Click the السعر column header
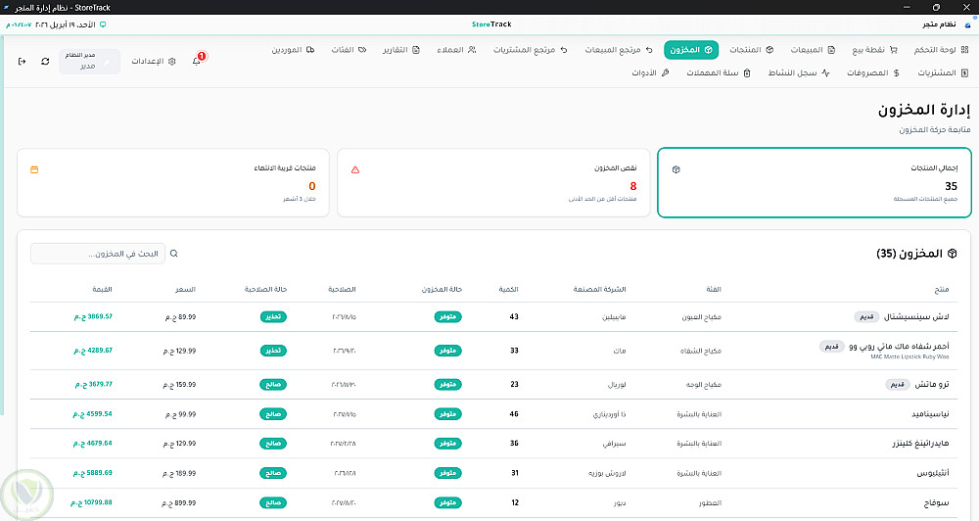Image resolution: width=979 pixels, height=521 pixels. 185,289
